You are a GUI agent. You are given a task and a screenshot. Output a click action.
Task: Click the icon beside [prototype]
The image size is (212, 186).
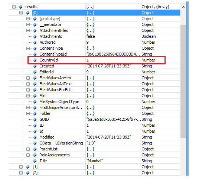pyautogui.click(x=35, y=19)
